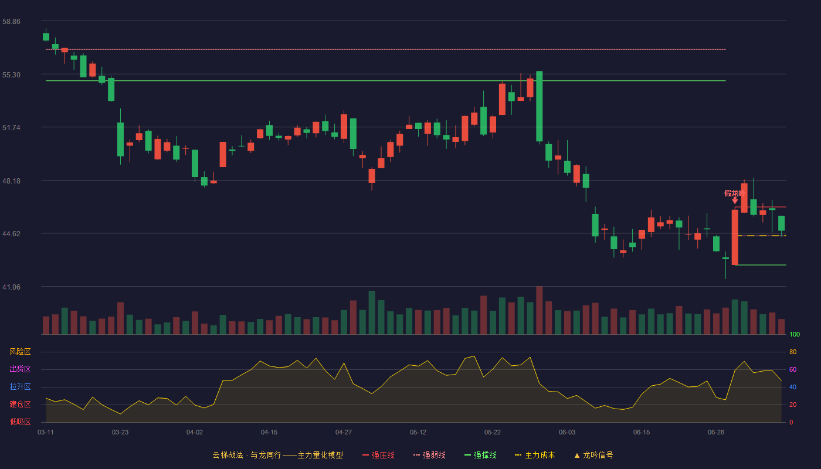This screenshot has height=469, width=821.
Task: Click the 03-23 date label
Action: tap(120, 432)
